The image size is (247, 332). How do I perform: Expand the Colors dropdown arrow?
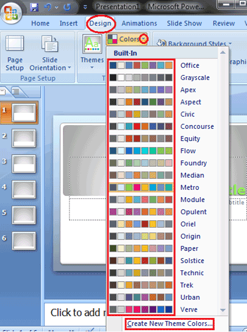[x=144, y=39]
